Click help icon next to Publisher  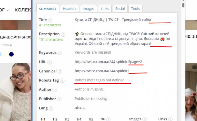[59, 99]
